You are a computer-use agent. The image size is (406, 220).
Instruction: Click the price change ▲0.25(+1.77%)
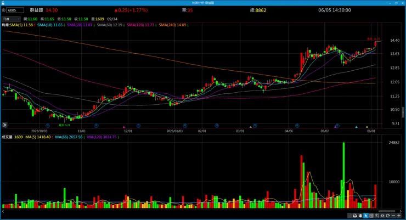[131, 10]
